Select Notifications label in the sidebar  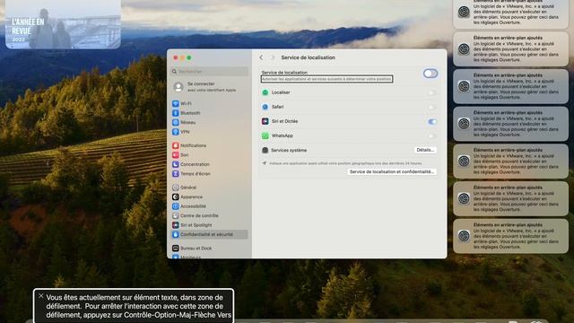click(x=194, y=145)
